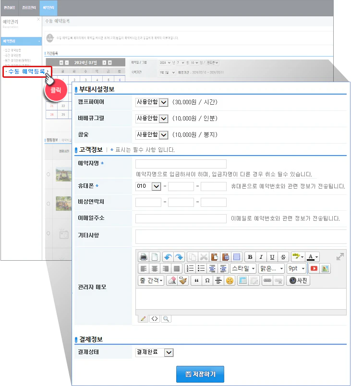Image resolution: width=351 pixels, height=386 pixels.
Task: Toggle italic formatting in memo editor
Action: 261,257
